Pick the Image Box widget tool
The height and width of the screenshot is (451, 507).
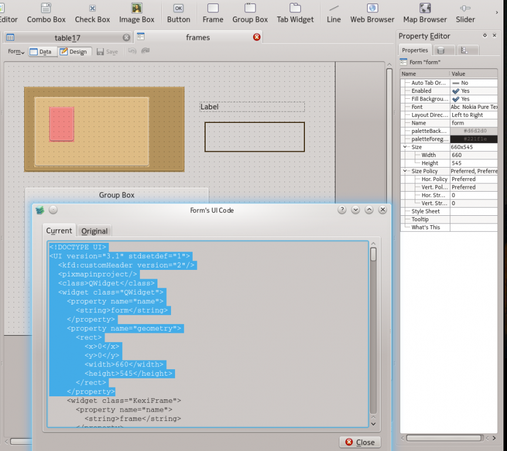tap(136, 14)
